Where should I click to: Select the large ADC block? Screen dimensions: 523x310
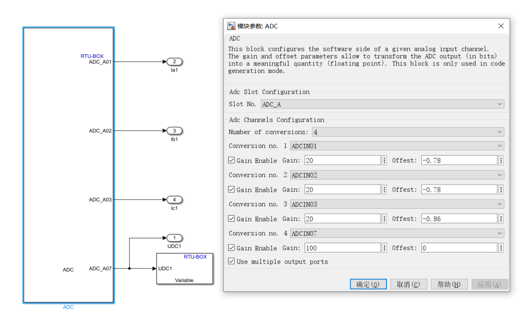(68, 165)
